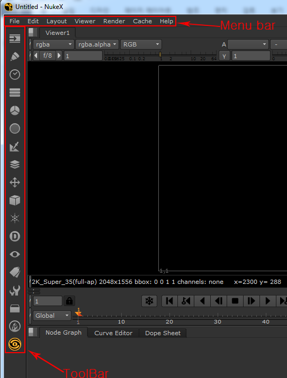Expand the rgba channel set dropdown

[x=53, y=44]
